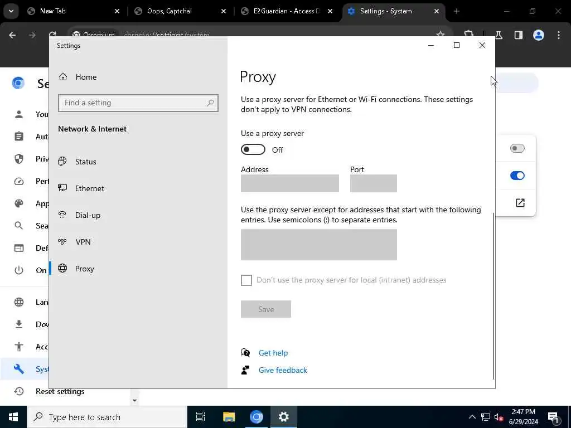Screen dimensions: 571x428
Task: Switch to the E2Guardian Access Denied tab
Action: click(286, 11)
